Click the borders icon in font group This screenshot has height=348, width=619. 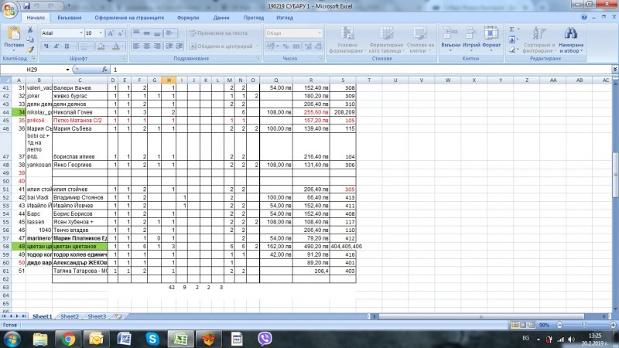coord(84,46)
